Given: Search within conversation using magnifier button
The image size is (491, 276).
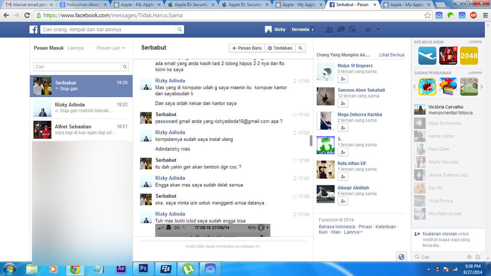Looking at the screenshot, I should [x=300, y=48].
